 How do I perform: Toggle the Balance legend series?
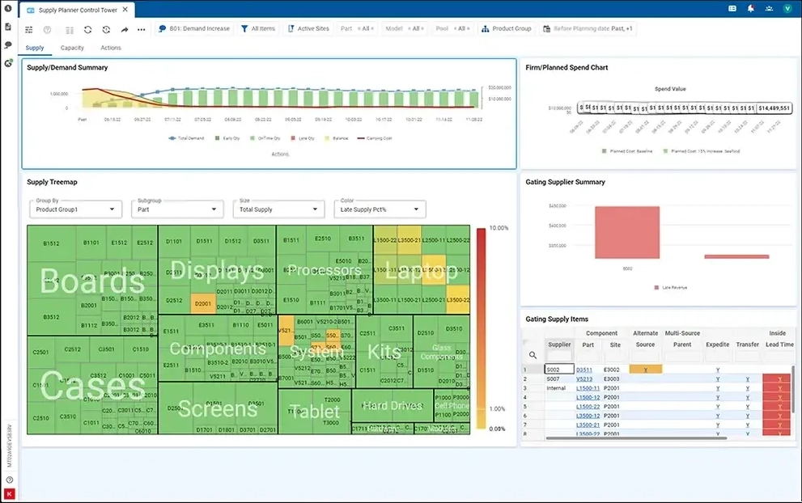pos(337,138)
